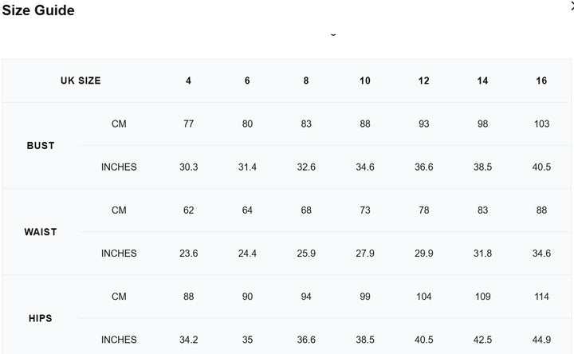This screenshot has width=574, height=354.
Task: Select UK size 16 column header
Action: click(541, 81)
